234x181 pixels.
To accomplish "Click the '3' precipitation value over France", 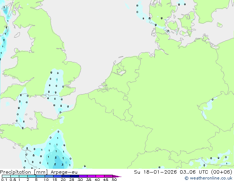I will point(62,165).
